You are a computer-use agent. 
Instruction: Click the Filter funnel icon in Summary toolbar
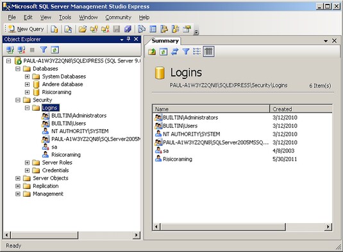(x=186, y=52)
